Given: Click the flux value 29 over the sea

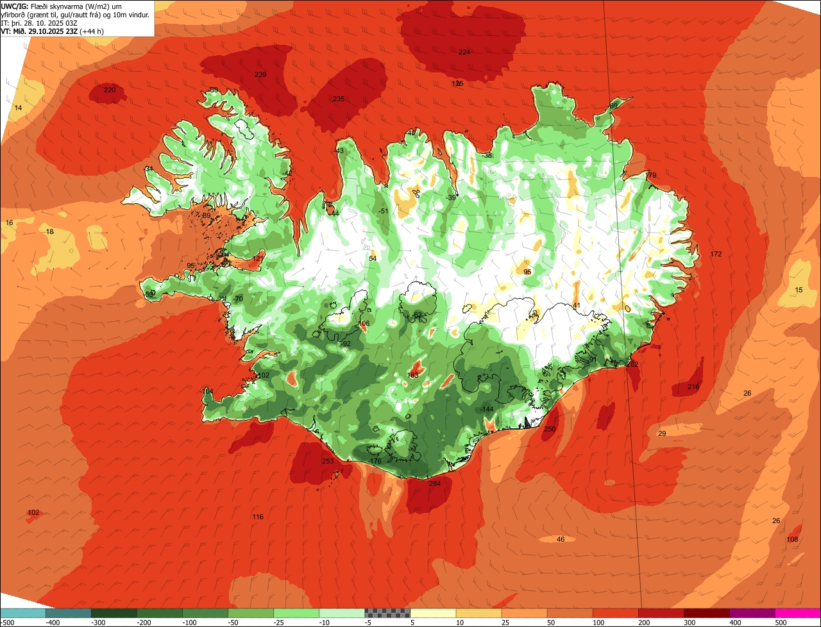Looking at the screenshot, I should pos(662,434).
